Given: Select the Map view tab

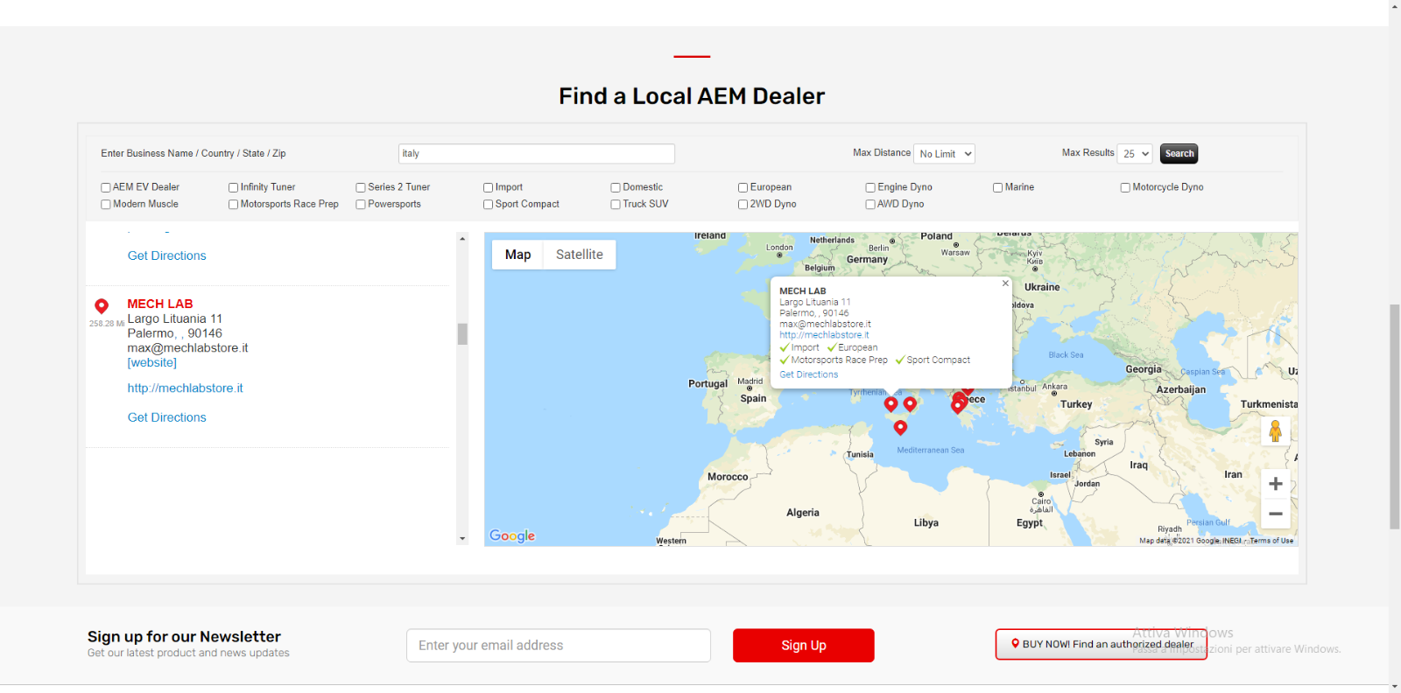Looking at the screenshot, I should (517, 255).
